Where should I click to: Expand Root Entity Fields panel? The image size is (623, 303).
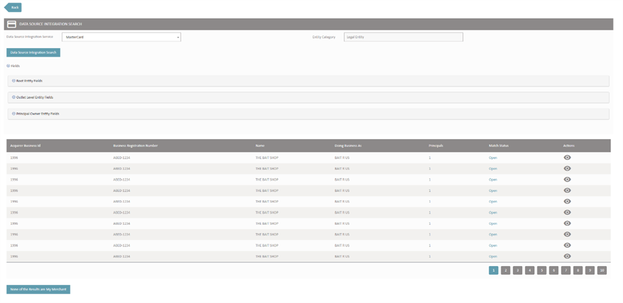[13, 81]
